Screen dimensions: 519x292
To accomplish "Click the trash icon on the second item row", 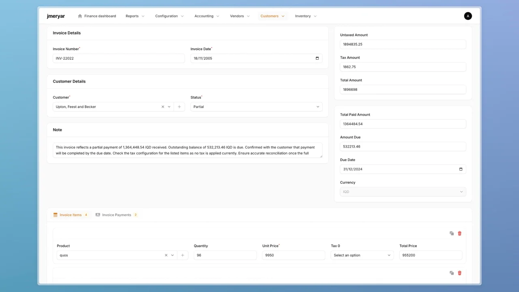I will tap(459, 273).
